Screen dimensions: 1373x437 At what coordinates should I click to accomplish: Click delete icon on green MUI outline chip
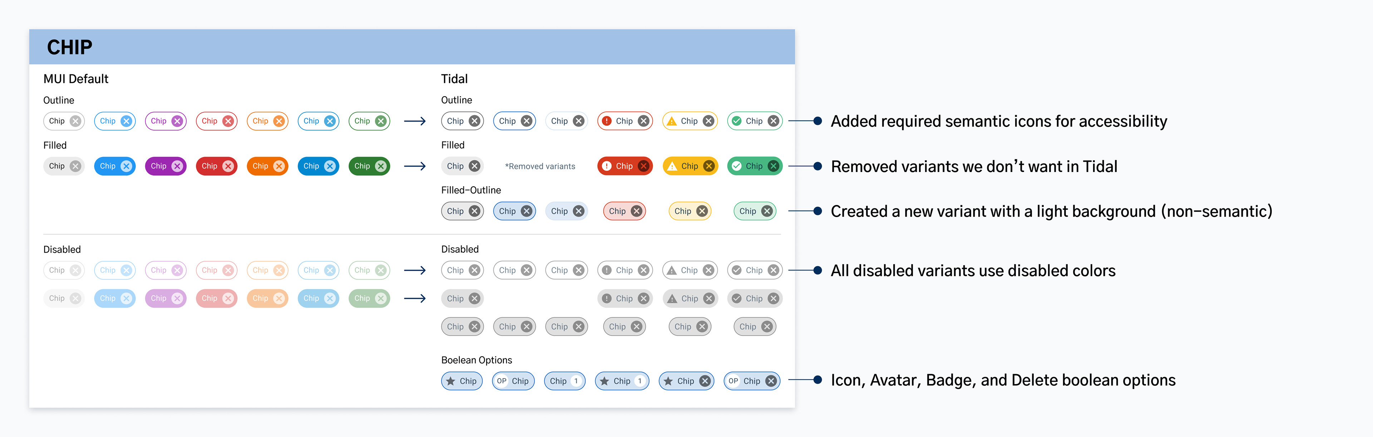click(x=380, y=121)
